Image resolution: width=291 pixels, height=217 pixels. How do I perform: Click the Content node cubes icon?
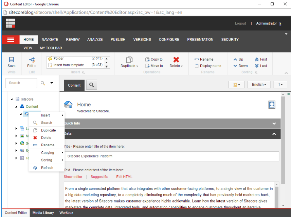tap(22, 106)
